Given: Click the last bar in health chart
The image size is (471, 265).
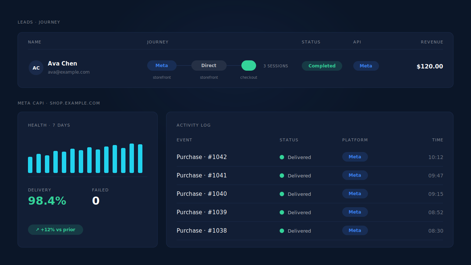Looking at the screenshot, I should 140,159.
